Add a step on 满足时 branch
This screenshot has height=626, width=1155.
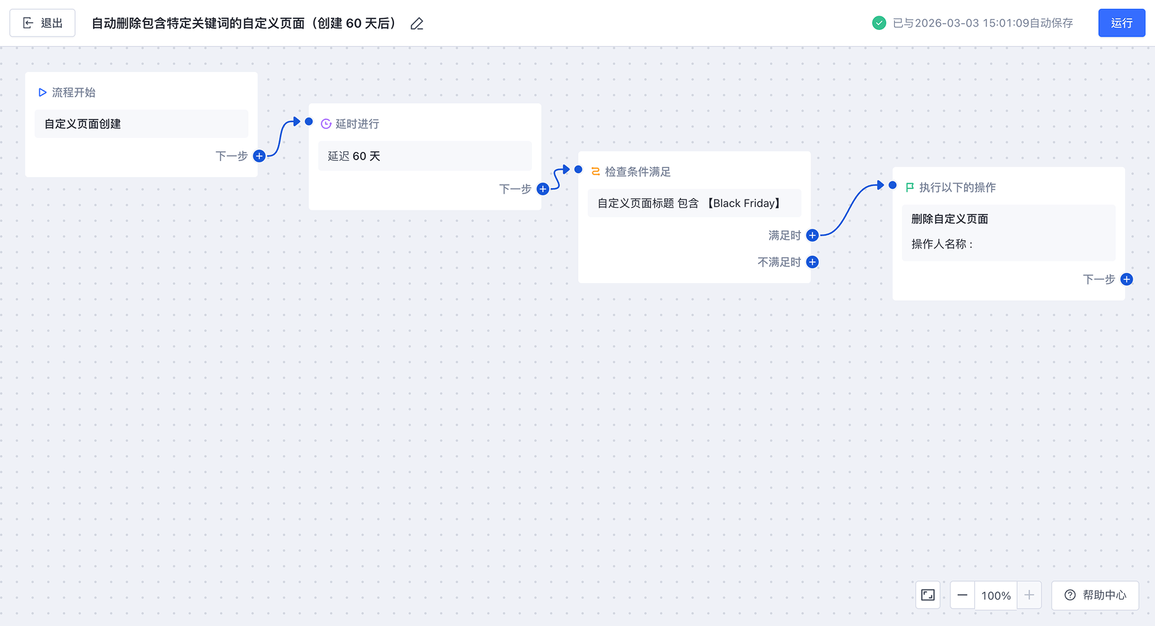(x=812, y=236)
